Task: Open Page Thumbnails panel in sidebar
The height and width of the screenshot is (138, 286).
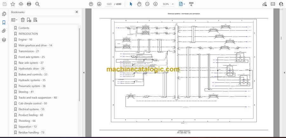Action: (4, 14)
